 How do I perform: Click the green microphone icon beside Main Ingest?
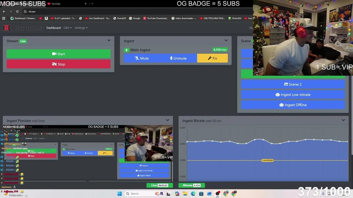(126, 50)
